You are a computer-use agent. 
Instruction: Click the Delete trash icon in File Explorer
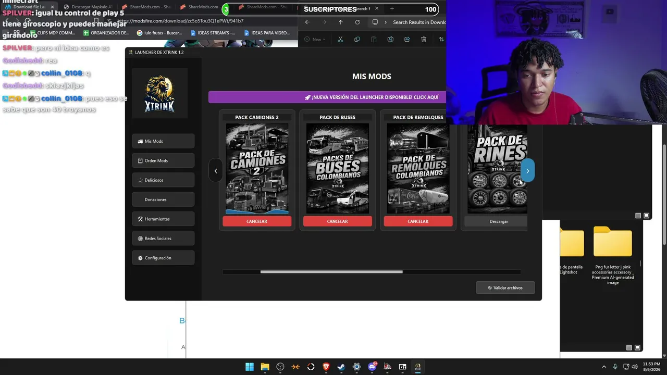tap(424, 40)
